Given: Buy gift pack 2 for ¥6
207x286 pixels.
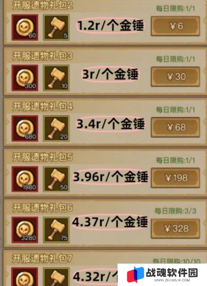Looking at the screenshot, I should pos(175,26).
